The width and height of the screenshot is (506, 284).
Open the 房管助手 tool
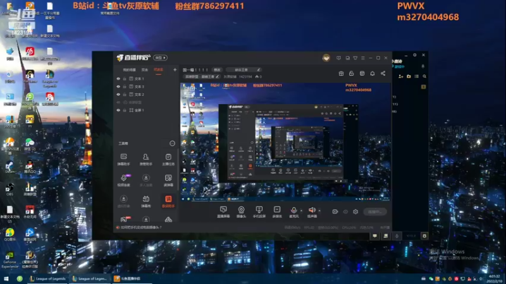[x=146, y=160]
